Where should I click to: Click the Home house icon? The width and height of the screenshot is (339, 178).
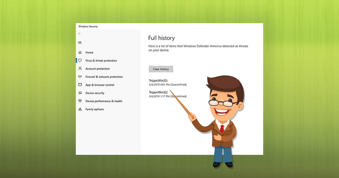point(80,53)
